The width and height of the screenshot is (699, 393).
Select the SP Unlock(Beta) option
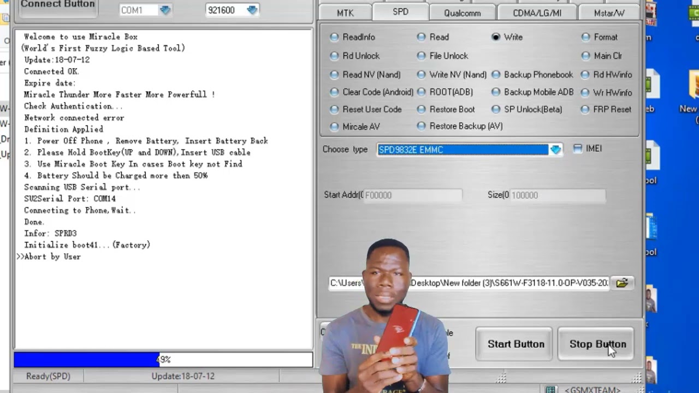pos(526,109)
